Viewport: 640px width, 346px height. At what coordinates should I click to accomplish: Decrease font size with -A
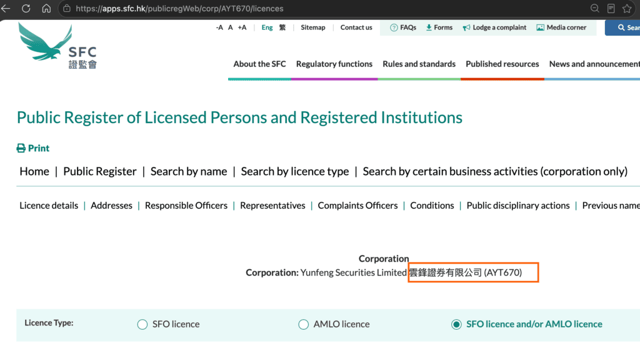pos(219,27)
